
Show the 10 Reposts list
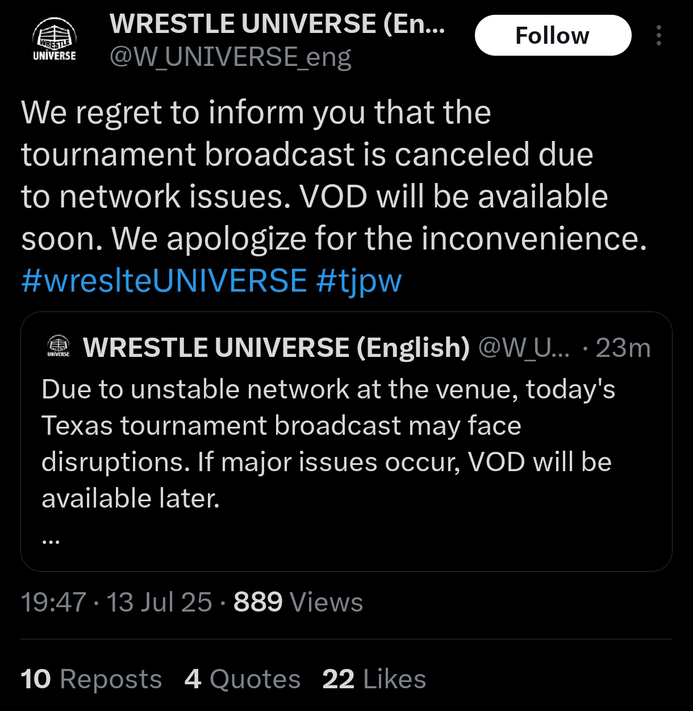(91, 679)
